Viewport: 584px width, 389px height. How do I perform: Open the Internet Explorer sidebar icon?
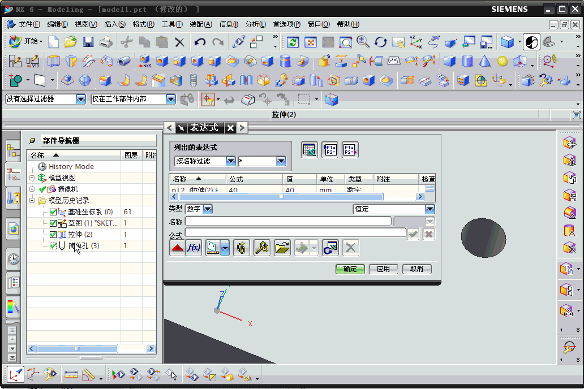[14, 228]
